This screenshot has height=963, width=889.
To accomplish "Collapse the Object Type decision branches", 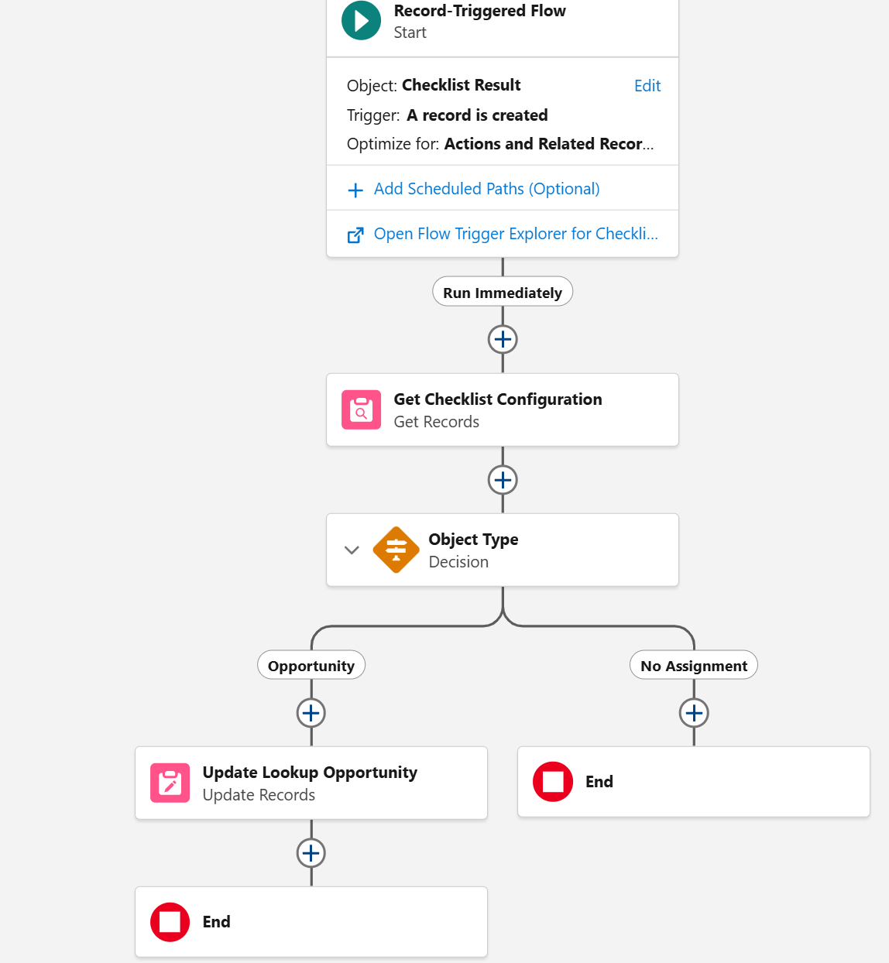I will (x=352, y=550).
